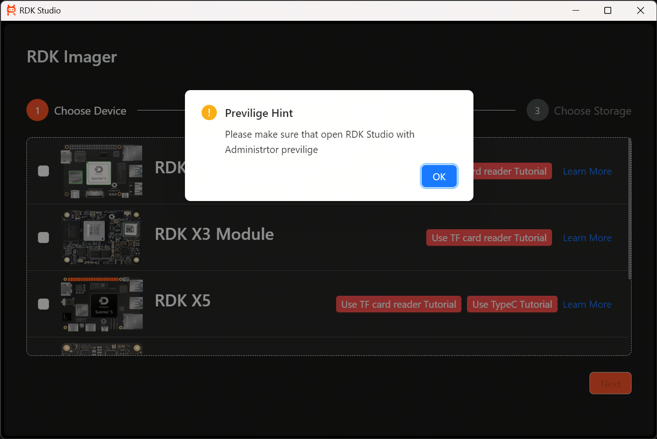Click Learn More for RDK X5
Image resolution: width=657 pixels, height=439 pixels.
pos(587,304)
